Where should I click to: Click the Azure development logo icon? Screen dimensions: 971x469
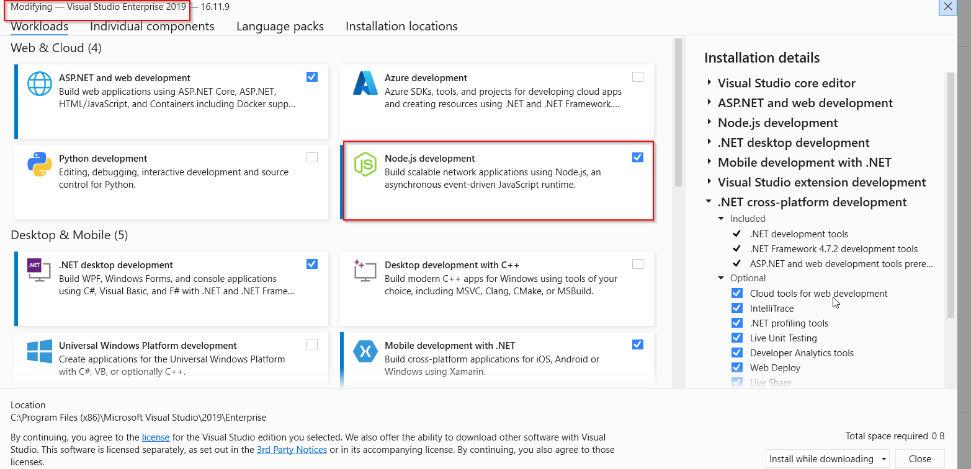tap(365, 84)
